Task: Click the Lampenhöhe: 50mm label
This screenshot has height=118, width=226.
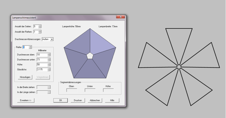Action: pyautogui.click(x=72, y=27)
